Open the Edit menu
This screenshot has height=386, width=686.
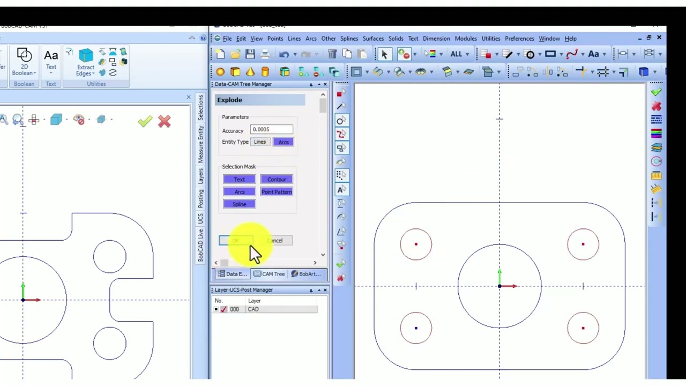click(241, 39)
